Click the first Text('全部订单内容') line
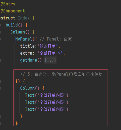The width and height of the screenshot is (121, 130). (47, 95)
